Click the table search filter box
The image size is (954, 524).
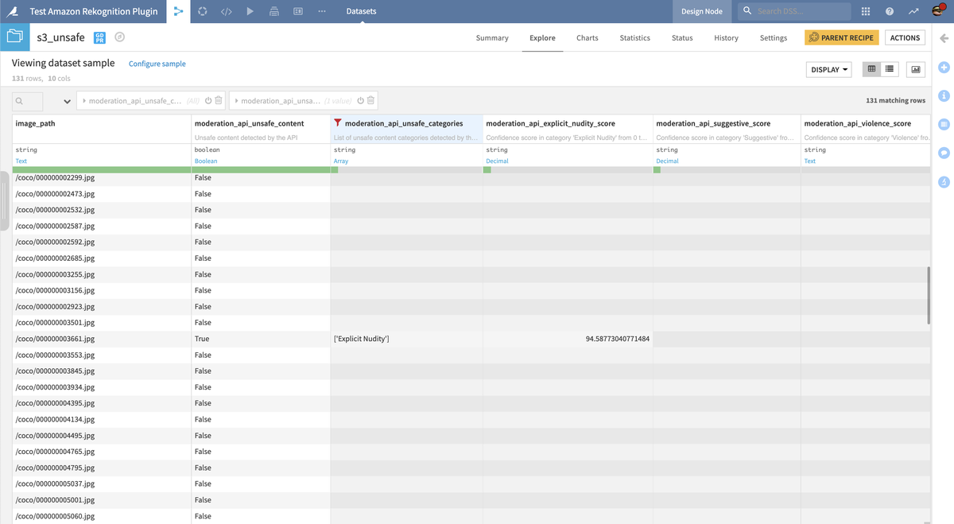[28, 102]
